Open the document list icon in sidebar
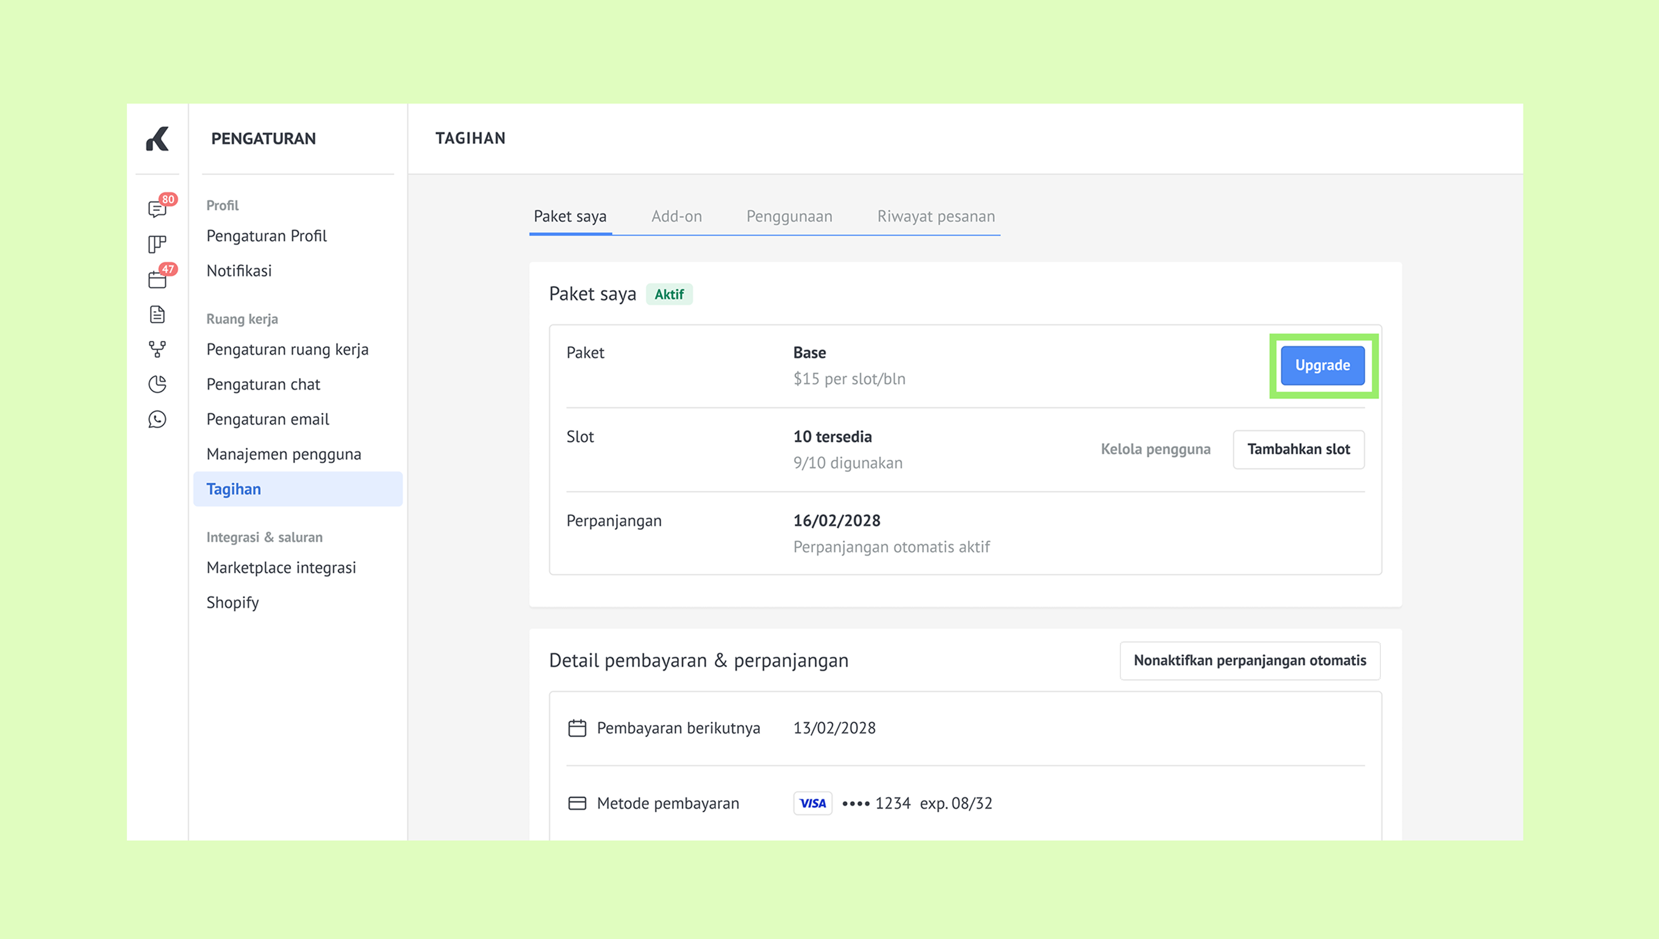 [157, 315]
